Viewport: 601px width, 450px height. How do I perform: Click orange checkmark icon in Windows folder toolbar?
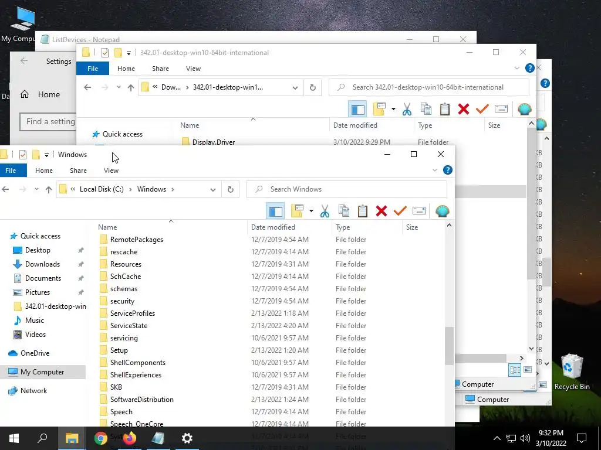pos(400,211)
